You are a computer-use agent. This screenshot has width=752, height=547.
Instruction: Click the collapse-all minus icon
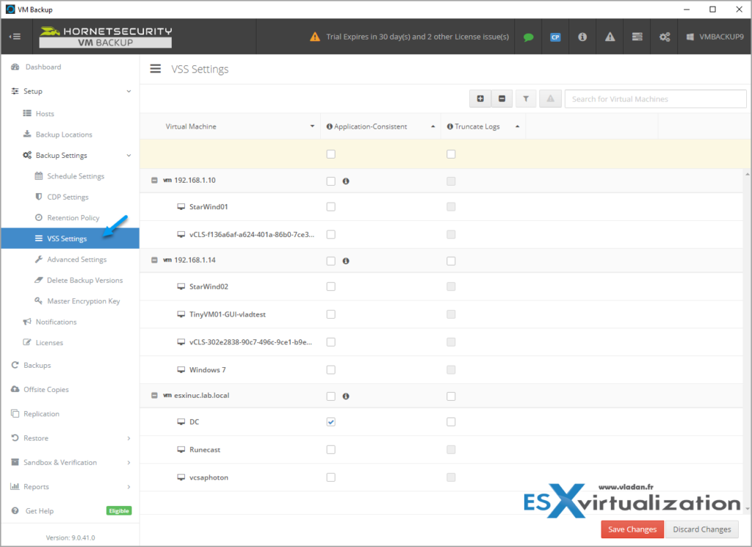point(503,98)
